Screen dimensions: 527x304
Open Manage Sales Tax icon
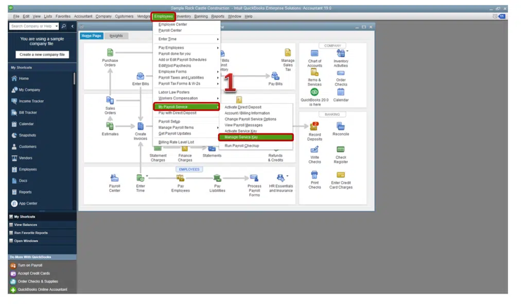[x=288, y=53]
